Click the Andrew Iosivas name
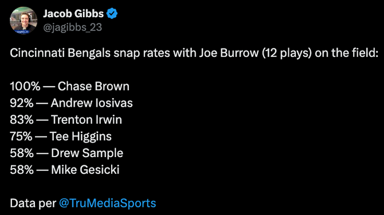 pos(92,103)
